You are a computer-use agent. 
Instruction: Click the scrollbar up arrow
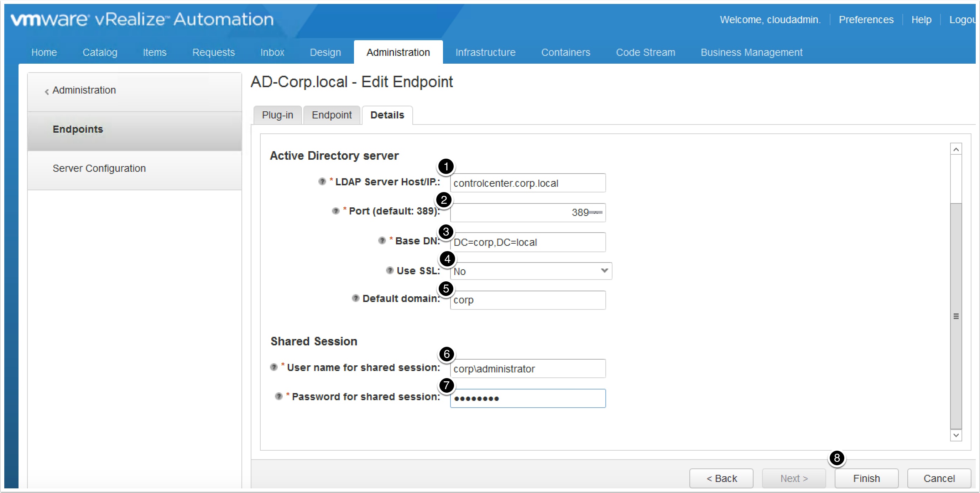click(x=956, y=149)
